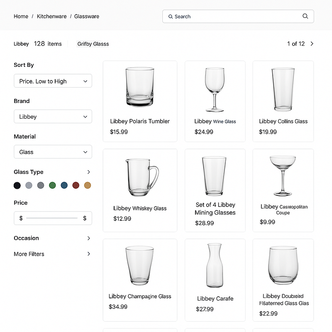The image size is (332, 332).
Task: Open the Libbey Wine Glass image
Action: [215, 90]
